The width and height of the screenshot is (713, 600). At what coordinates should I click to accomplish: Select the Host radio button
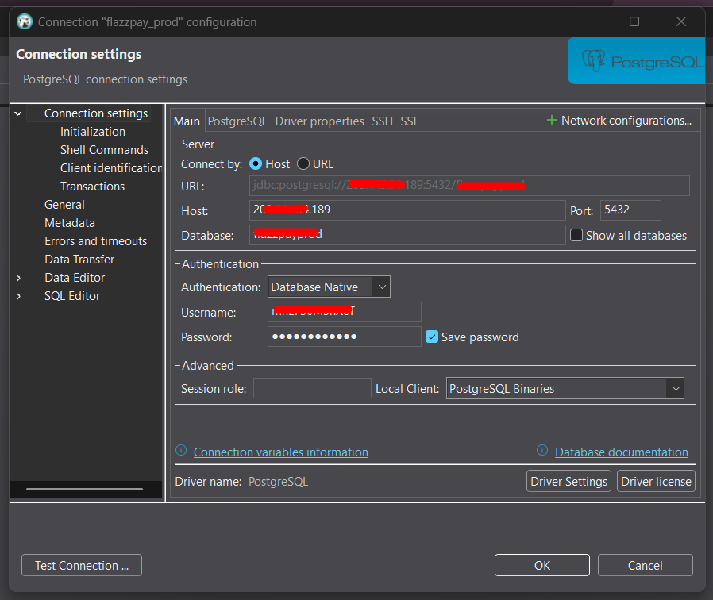(x=256, y=163)
